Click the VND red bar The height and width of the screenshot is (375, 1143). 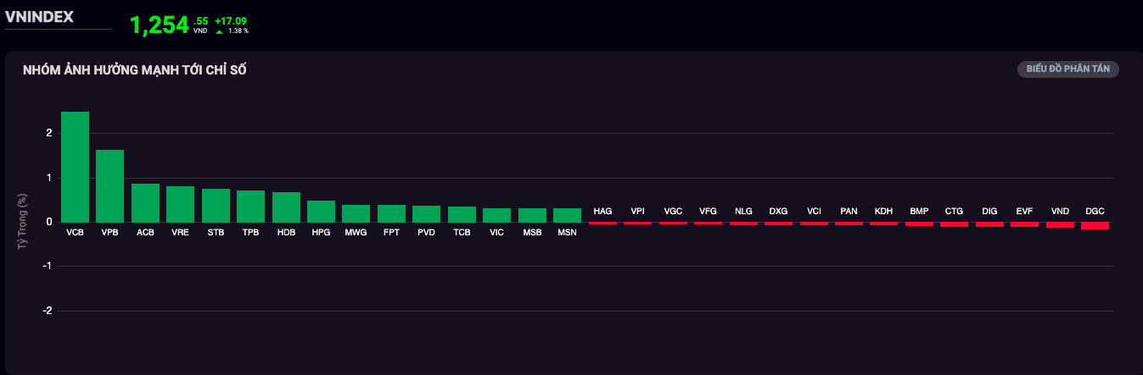tap(1060, 225)
